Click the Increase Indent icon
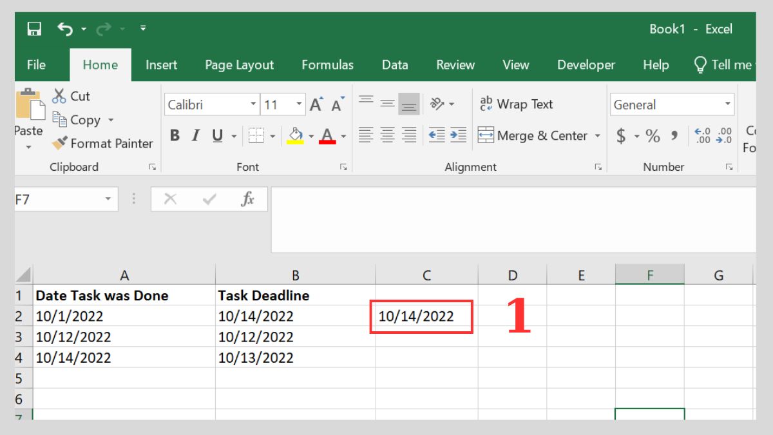The height and width of the screenshot is (435, 773). tap(459, 135)
